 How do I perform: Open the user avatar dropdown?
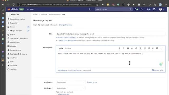[161, 9]
